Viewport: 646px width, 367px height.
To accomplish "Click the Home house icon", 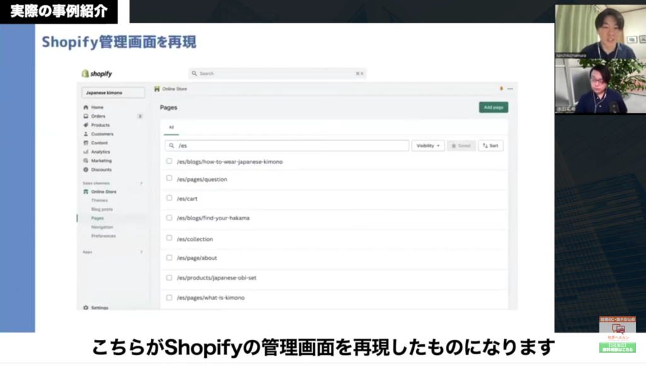I will coord(86,107).
